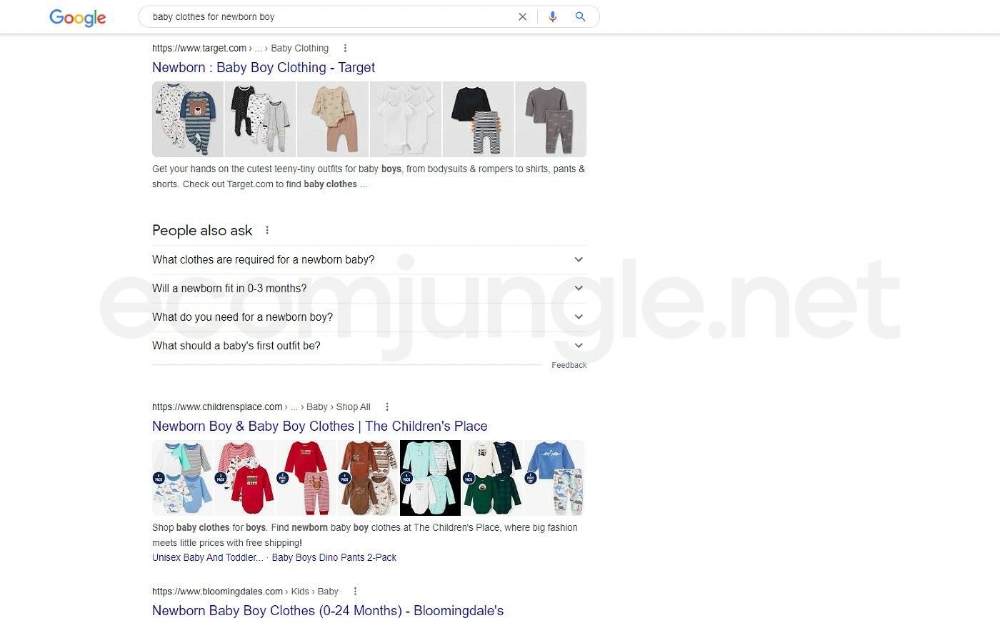
Task: Click the blue search magnifier icon
Action: coord(580,16)
